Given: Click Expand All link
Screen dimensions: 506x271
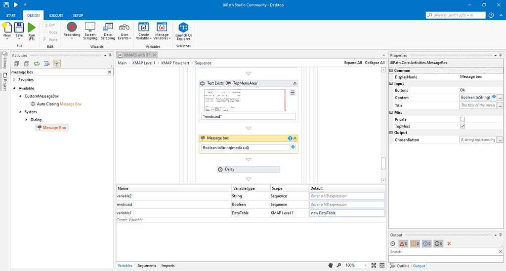Looking at the screenshot, I should tap(353, 63).
